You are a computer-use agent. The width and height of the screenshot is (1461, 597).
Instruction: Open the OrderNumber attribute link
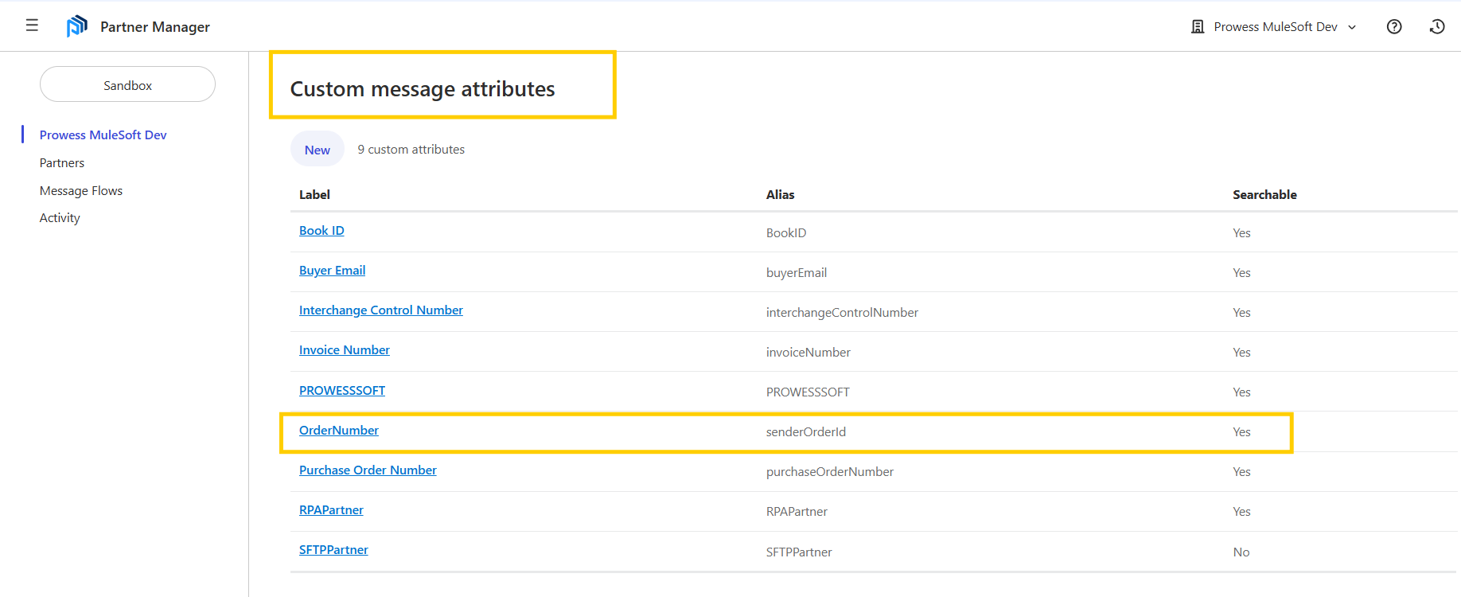[338, 430]
